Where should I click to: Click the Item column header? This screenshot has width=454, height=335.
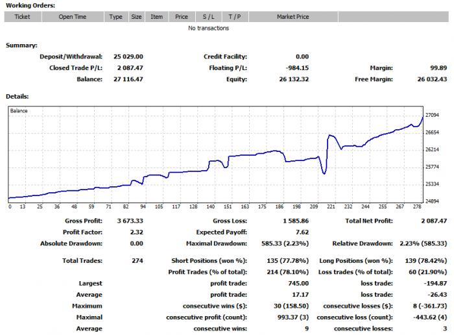click(x=157, y=17)
